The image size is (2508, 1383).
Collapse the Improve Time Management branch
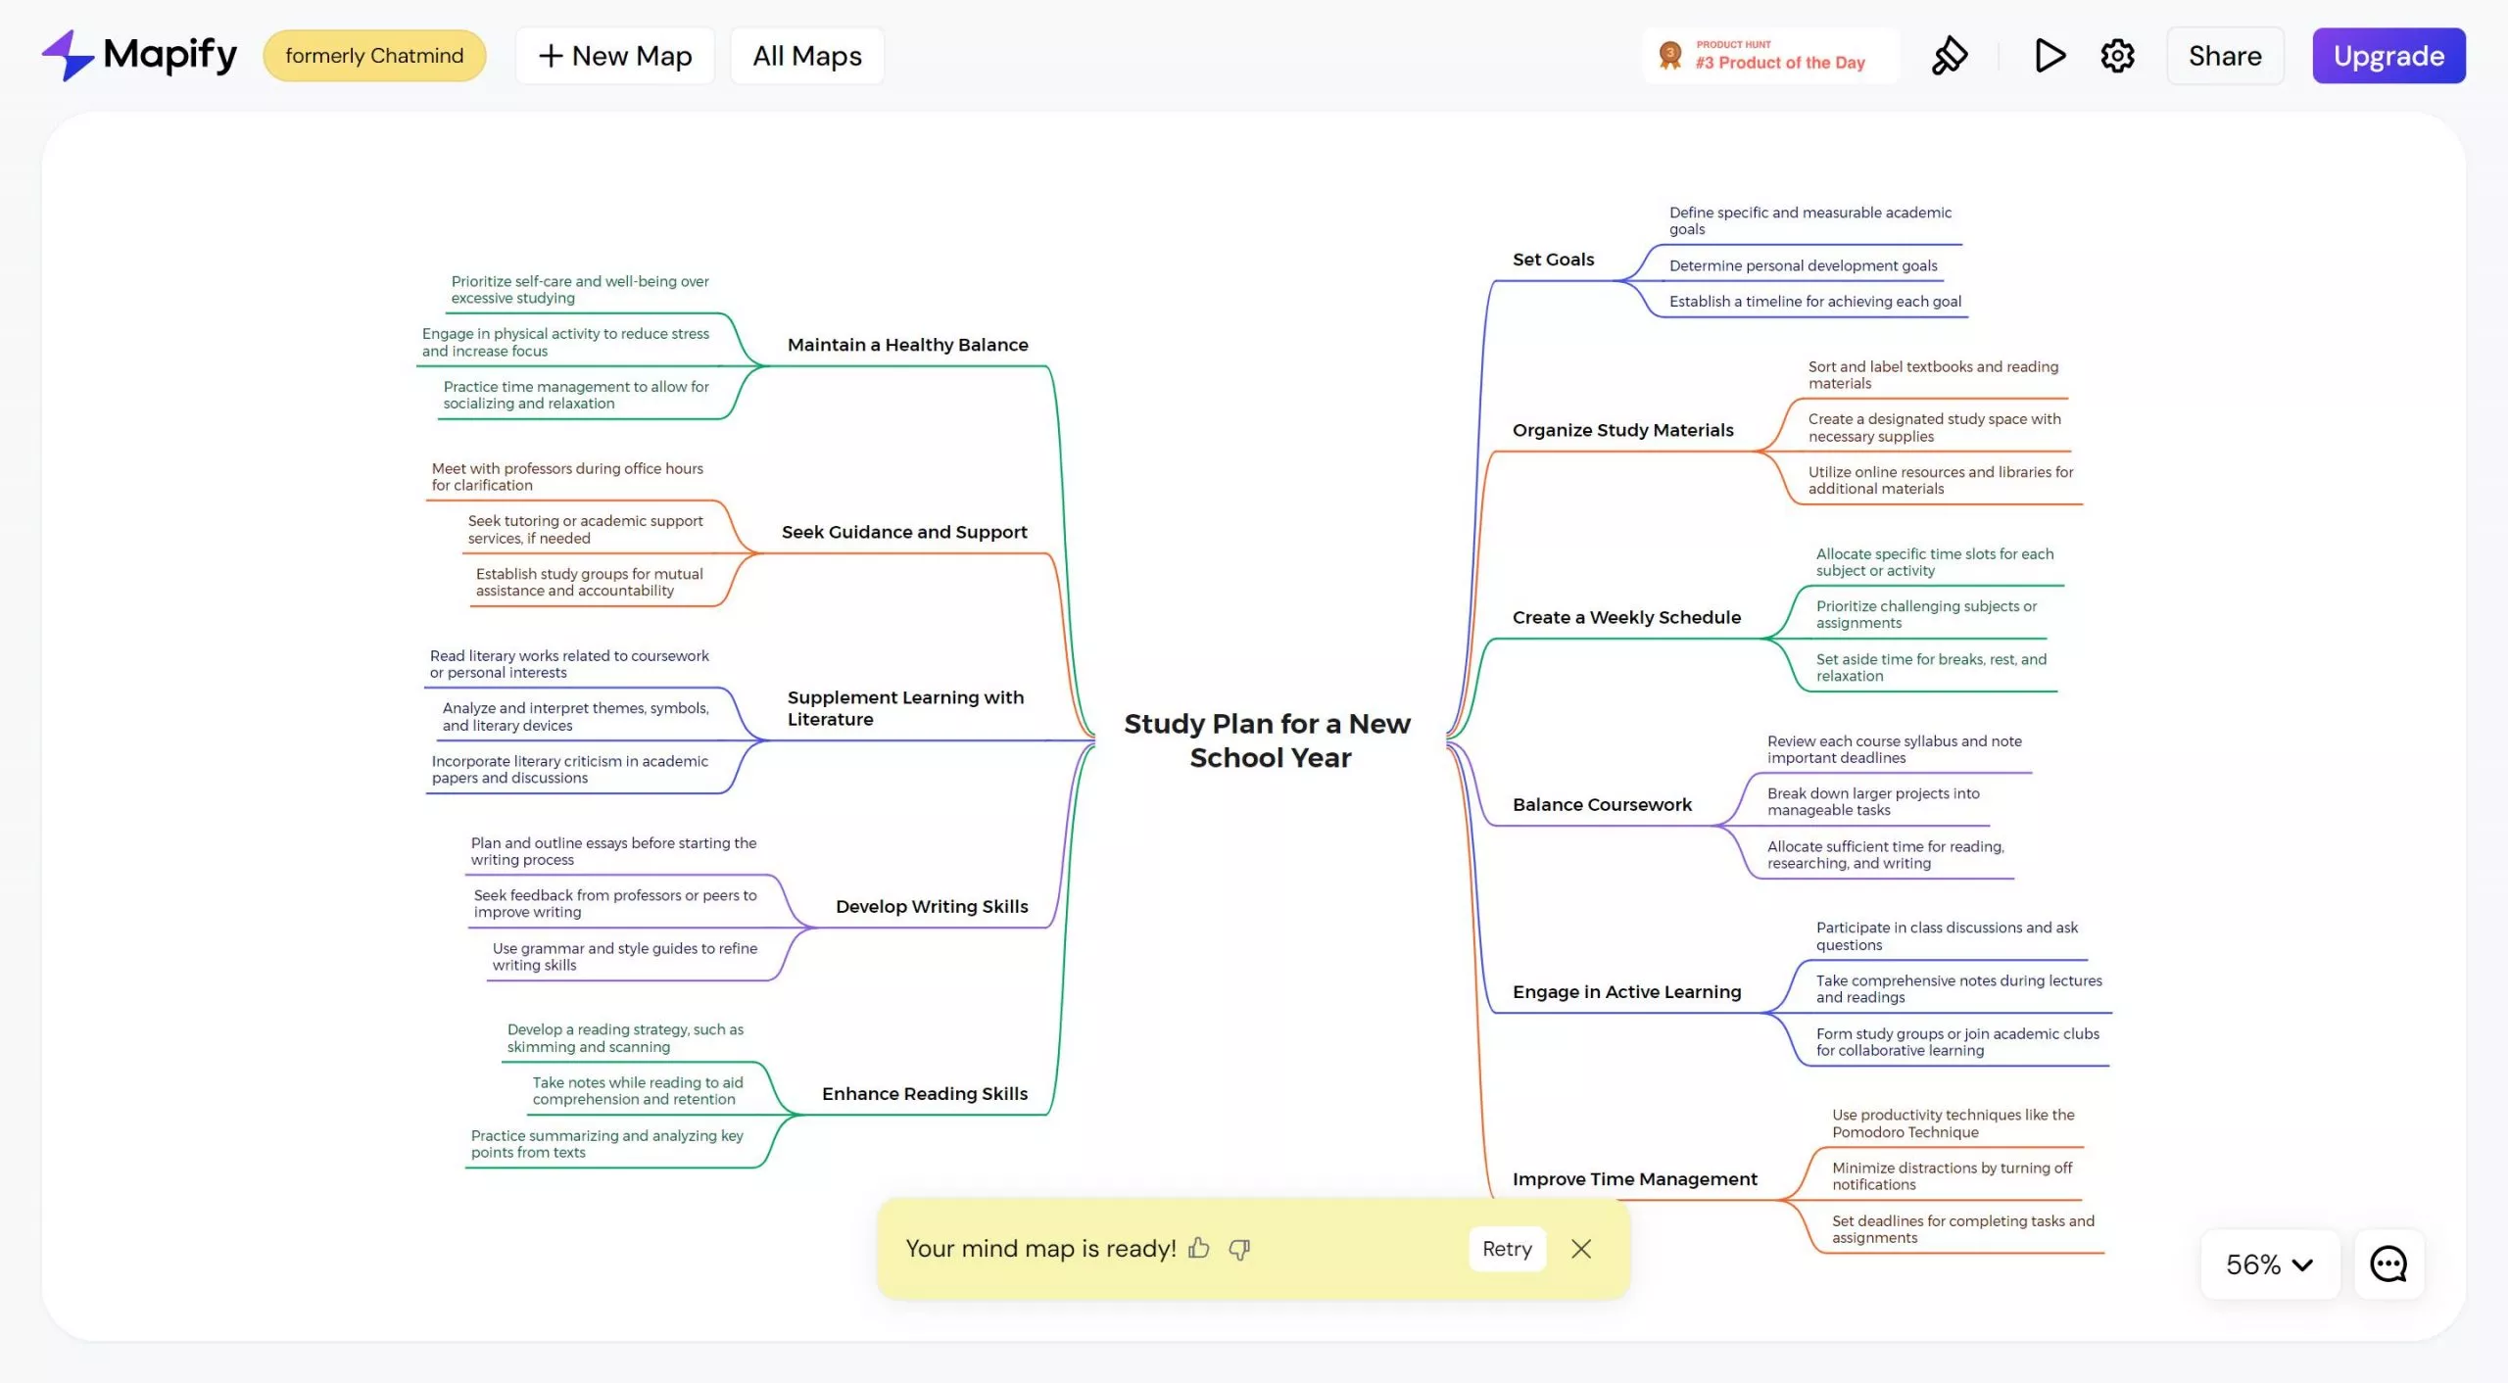click(x=1635, y=1178)
